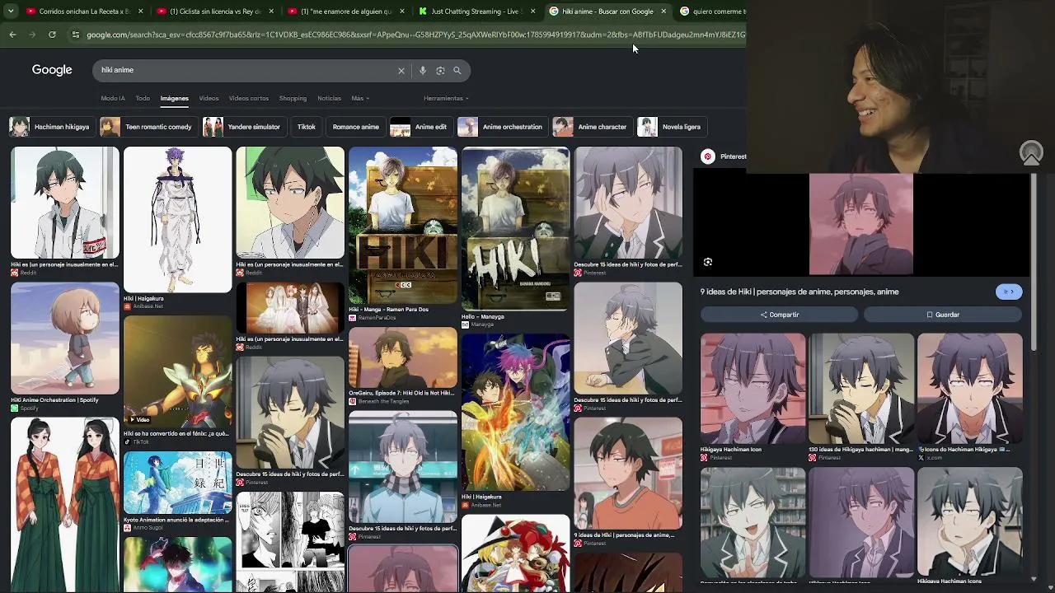Open the Todo results tab

(143, 98)
